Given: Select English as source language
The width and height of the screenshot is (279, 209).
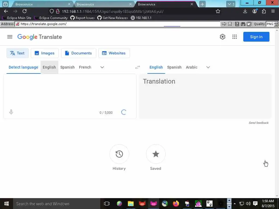Looking at the screenshot, I should (49, 67).
